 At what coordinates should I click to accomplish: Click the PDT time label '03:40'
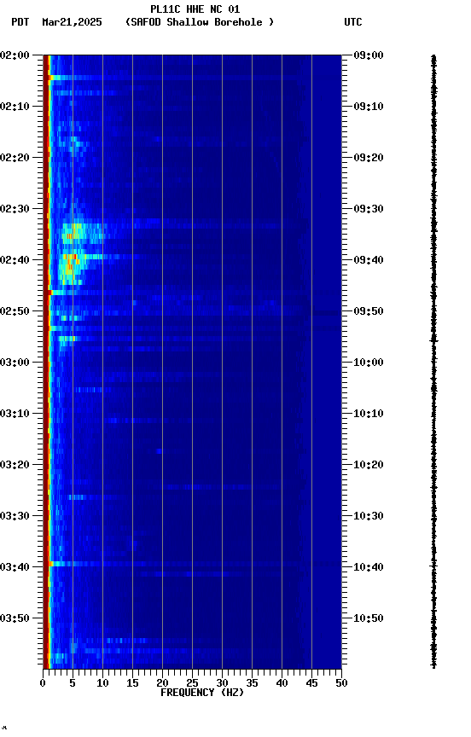(x=15, y=568)
